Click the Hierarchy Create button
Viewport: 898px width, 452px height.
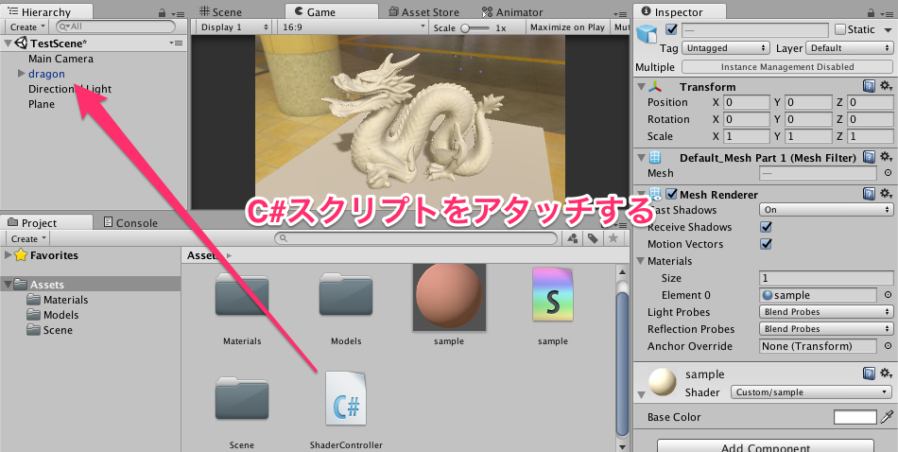tap(26, 26)
